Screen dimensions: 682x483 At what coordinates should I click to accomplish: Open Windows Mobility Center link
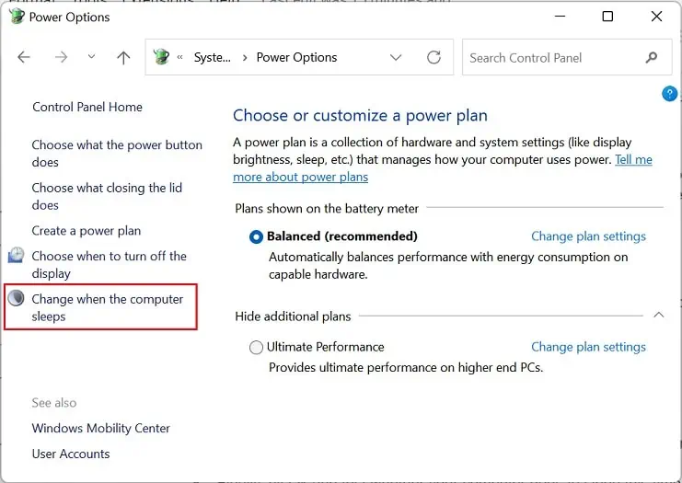coord(101,428)
